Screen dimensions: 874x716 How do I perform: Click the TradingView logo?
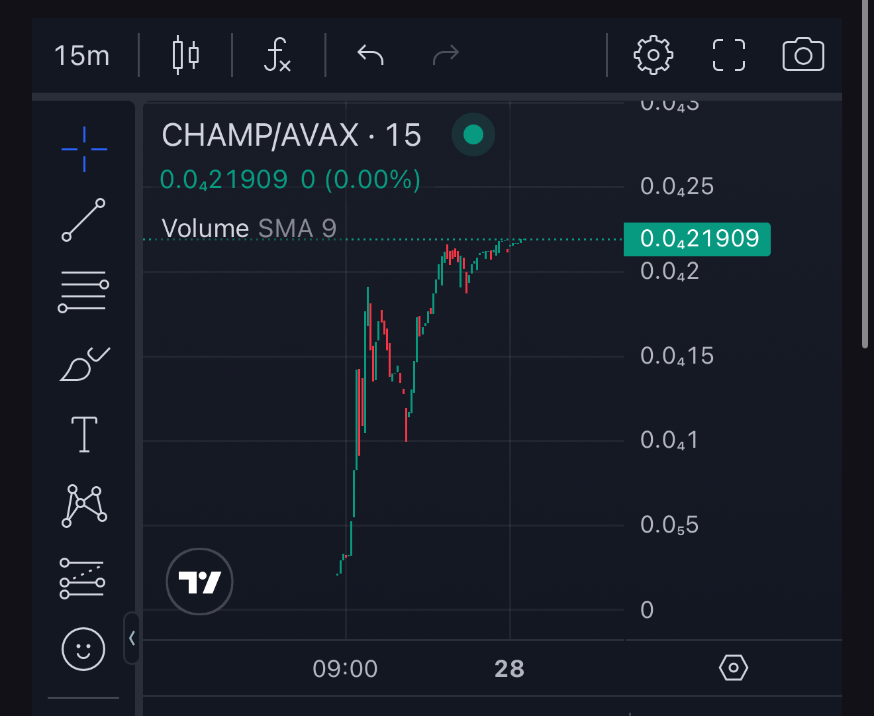point(199,582)
